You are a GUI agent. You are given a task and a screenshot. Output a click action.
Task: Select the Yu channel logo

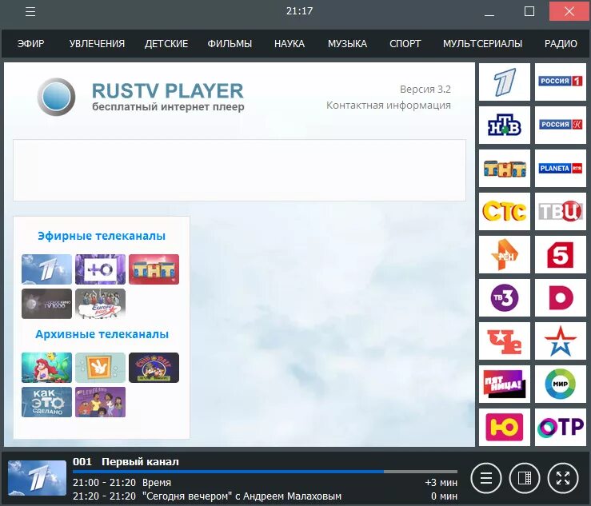point(505,427)
